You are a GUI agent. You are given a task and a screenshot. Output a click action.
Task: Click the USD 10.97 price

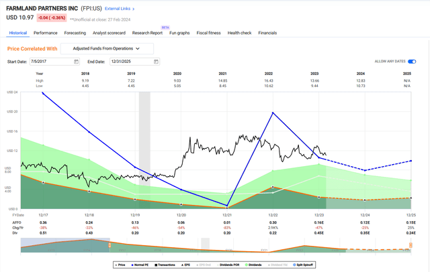pos(20,17)
